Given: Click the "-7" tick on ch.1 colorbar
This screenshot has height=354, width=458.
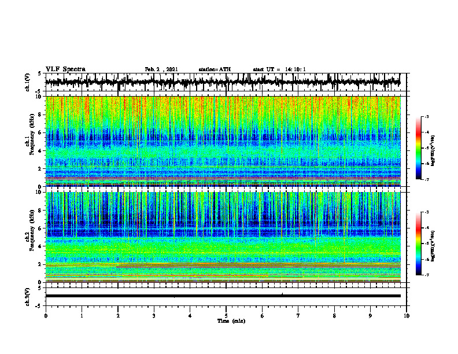Looking at the screenshot, I should click(426, 179).
